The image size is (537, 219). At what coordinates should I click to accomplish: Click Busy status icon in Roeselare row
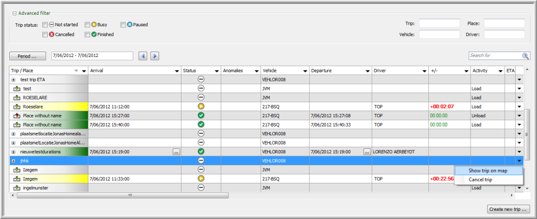pos(201,106)
